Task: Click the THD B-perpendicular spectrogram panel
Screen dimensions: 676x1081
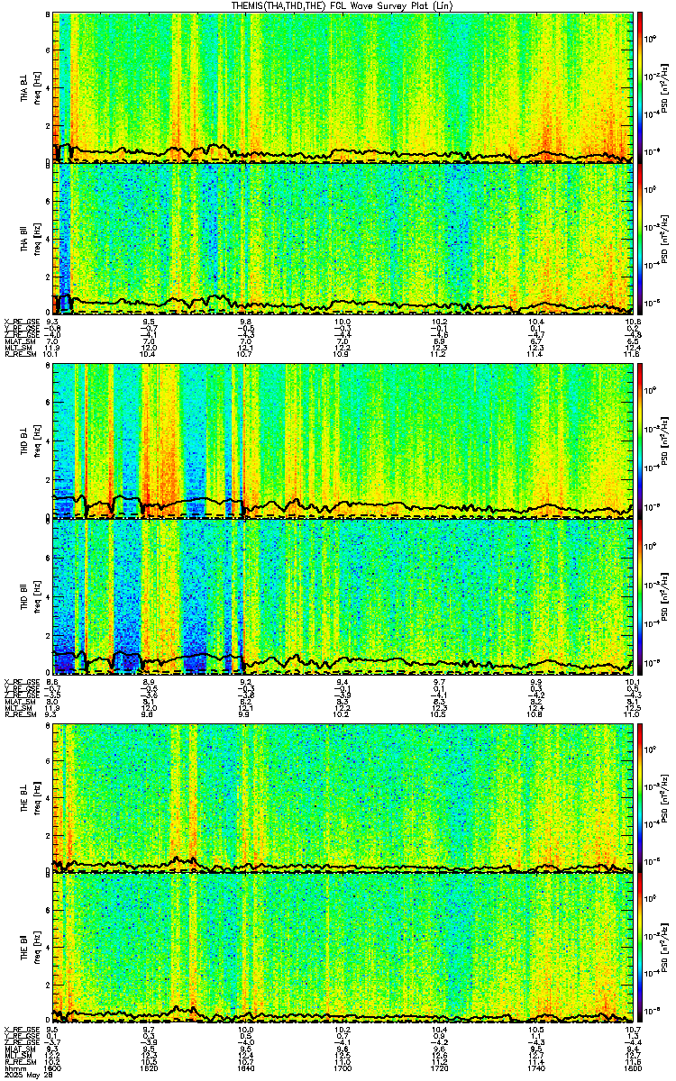Action: (343, 441)
